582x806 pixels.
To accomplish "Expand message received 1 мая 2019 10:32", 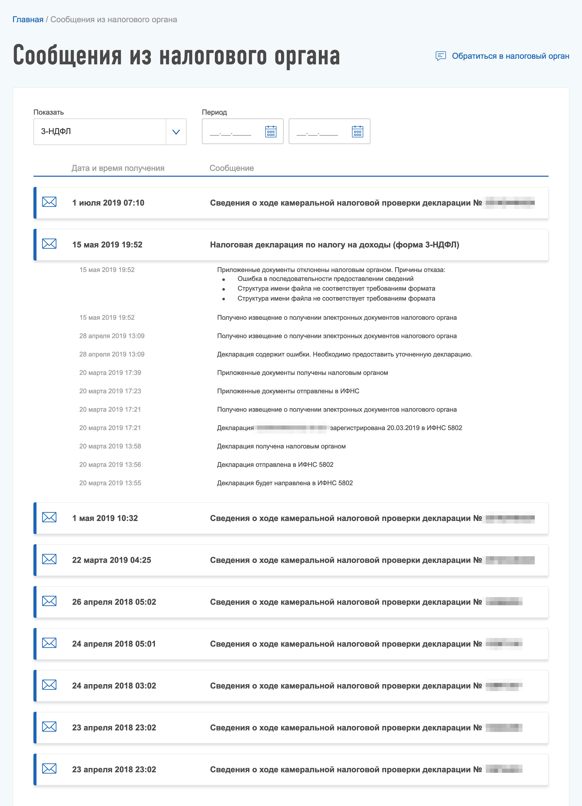I will click(291, 518).
